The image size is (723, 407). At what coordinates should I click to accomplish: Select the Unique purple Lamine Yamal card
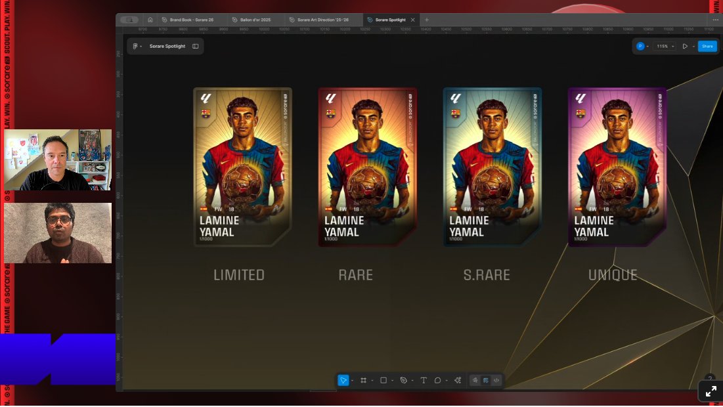tap(617, 167)
